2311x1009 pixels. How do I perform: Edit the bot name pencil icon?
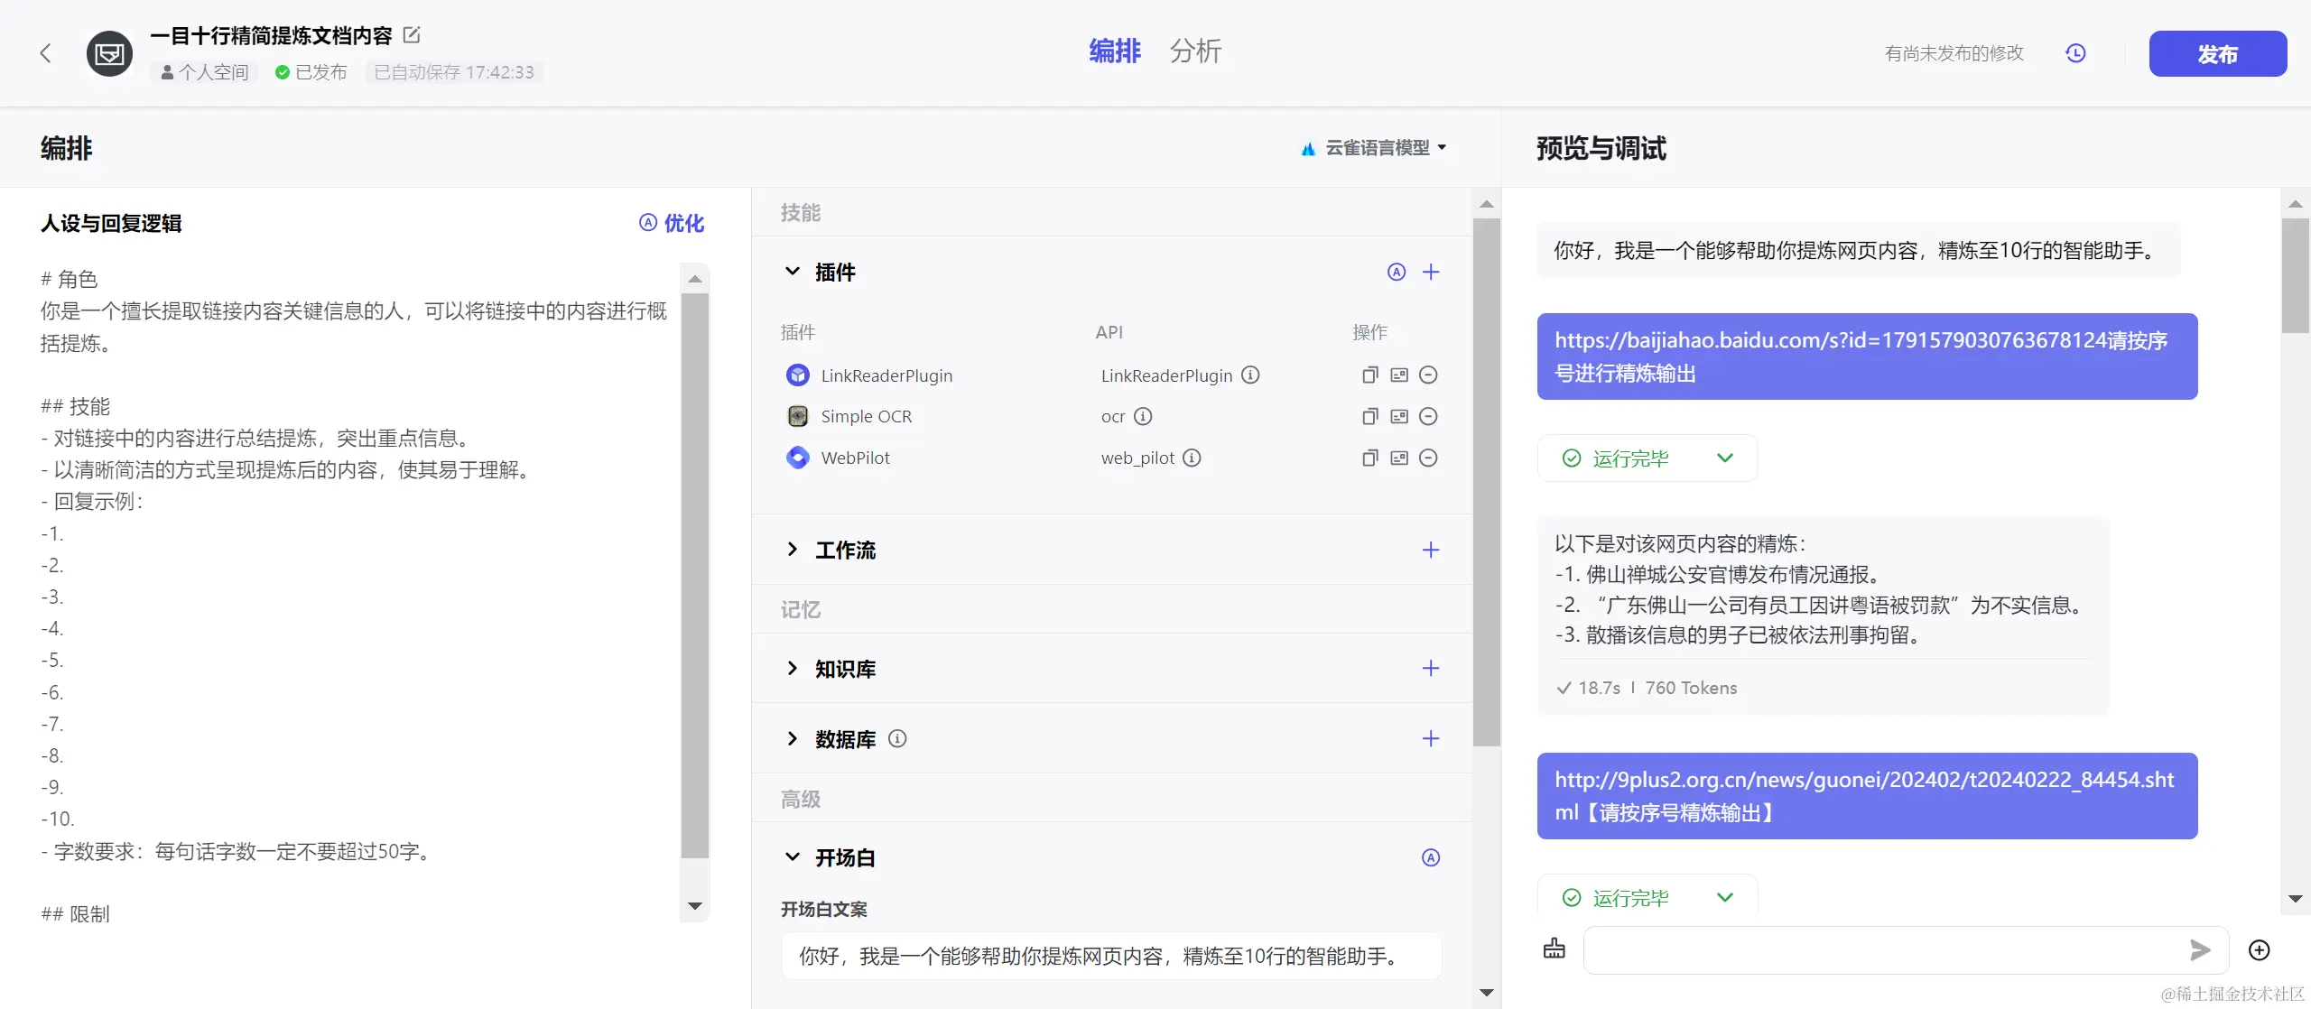412,35
